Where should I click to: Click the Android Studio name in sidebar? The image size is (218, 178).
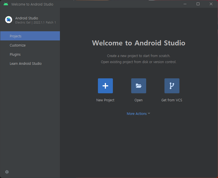pos(27,18)
